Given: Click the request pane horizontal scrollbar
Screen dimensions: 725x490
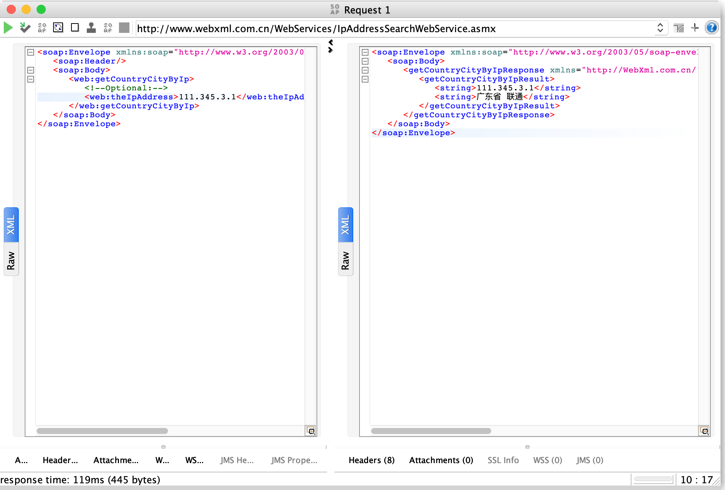Looking at the screenshot, I should click(102, 431).
